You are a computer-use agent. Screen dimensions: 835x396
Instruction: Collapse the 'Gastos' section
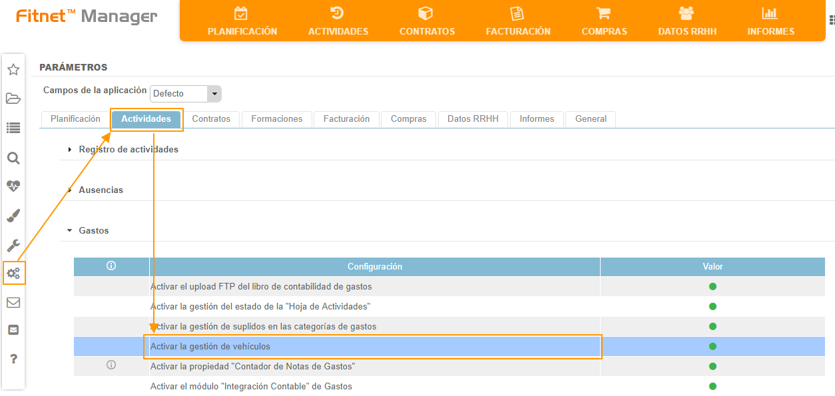tap(93, 231)
